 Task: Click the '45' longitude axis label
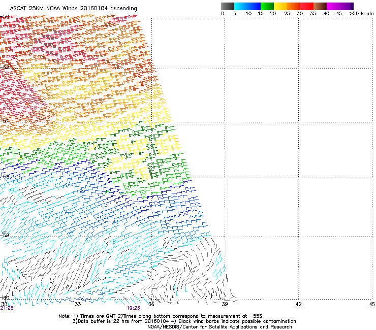point(372,304)
